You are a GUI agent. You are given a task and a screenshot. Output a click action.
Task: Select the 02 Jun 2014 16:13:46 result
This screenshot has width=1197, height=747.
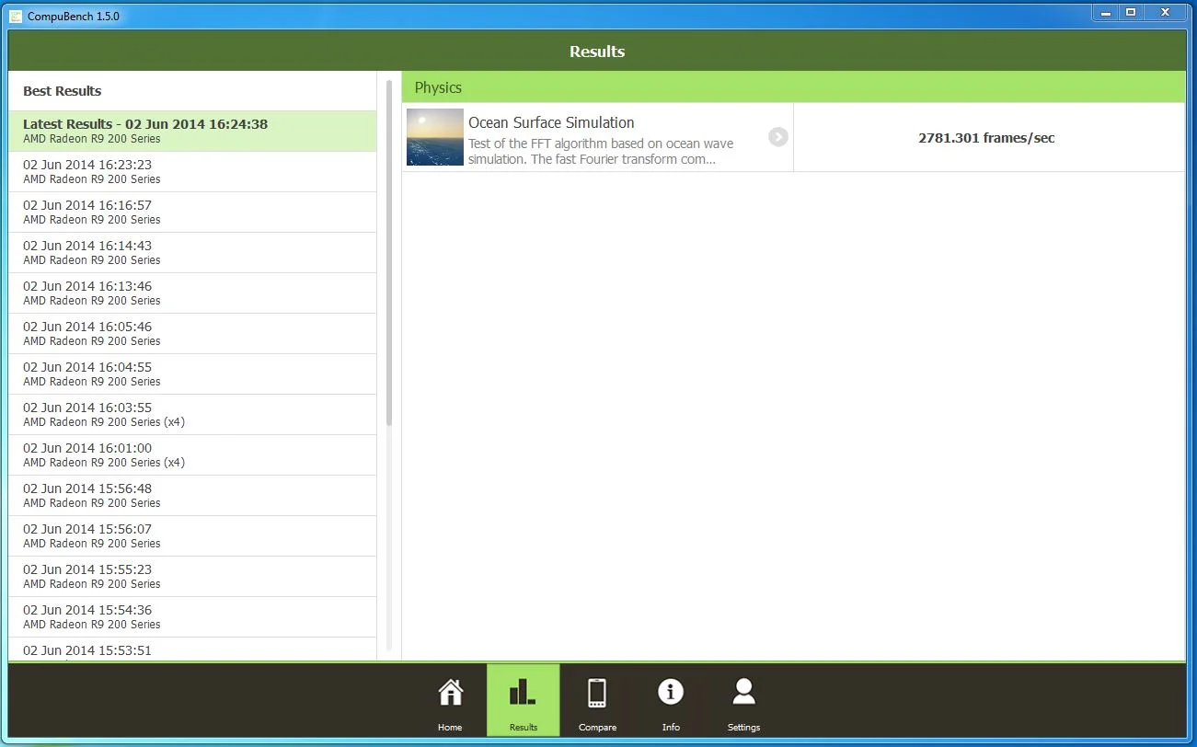click(192, 293)
